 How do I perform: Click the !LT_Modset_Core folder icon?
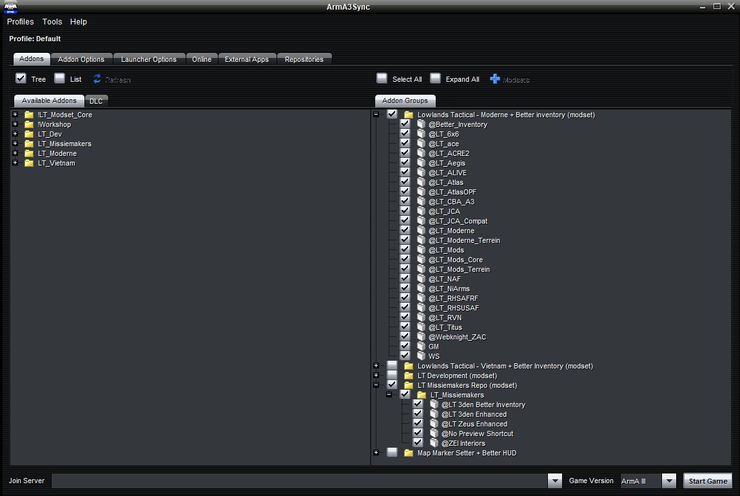pyautogui.click(x=29, y=115)
